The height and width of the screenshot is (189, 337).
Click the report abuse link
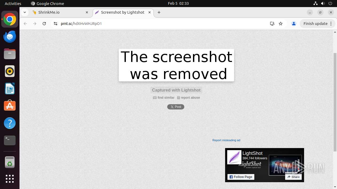click(x=189, y=98)
